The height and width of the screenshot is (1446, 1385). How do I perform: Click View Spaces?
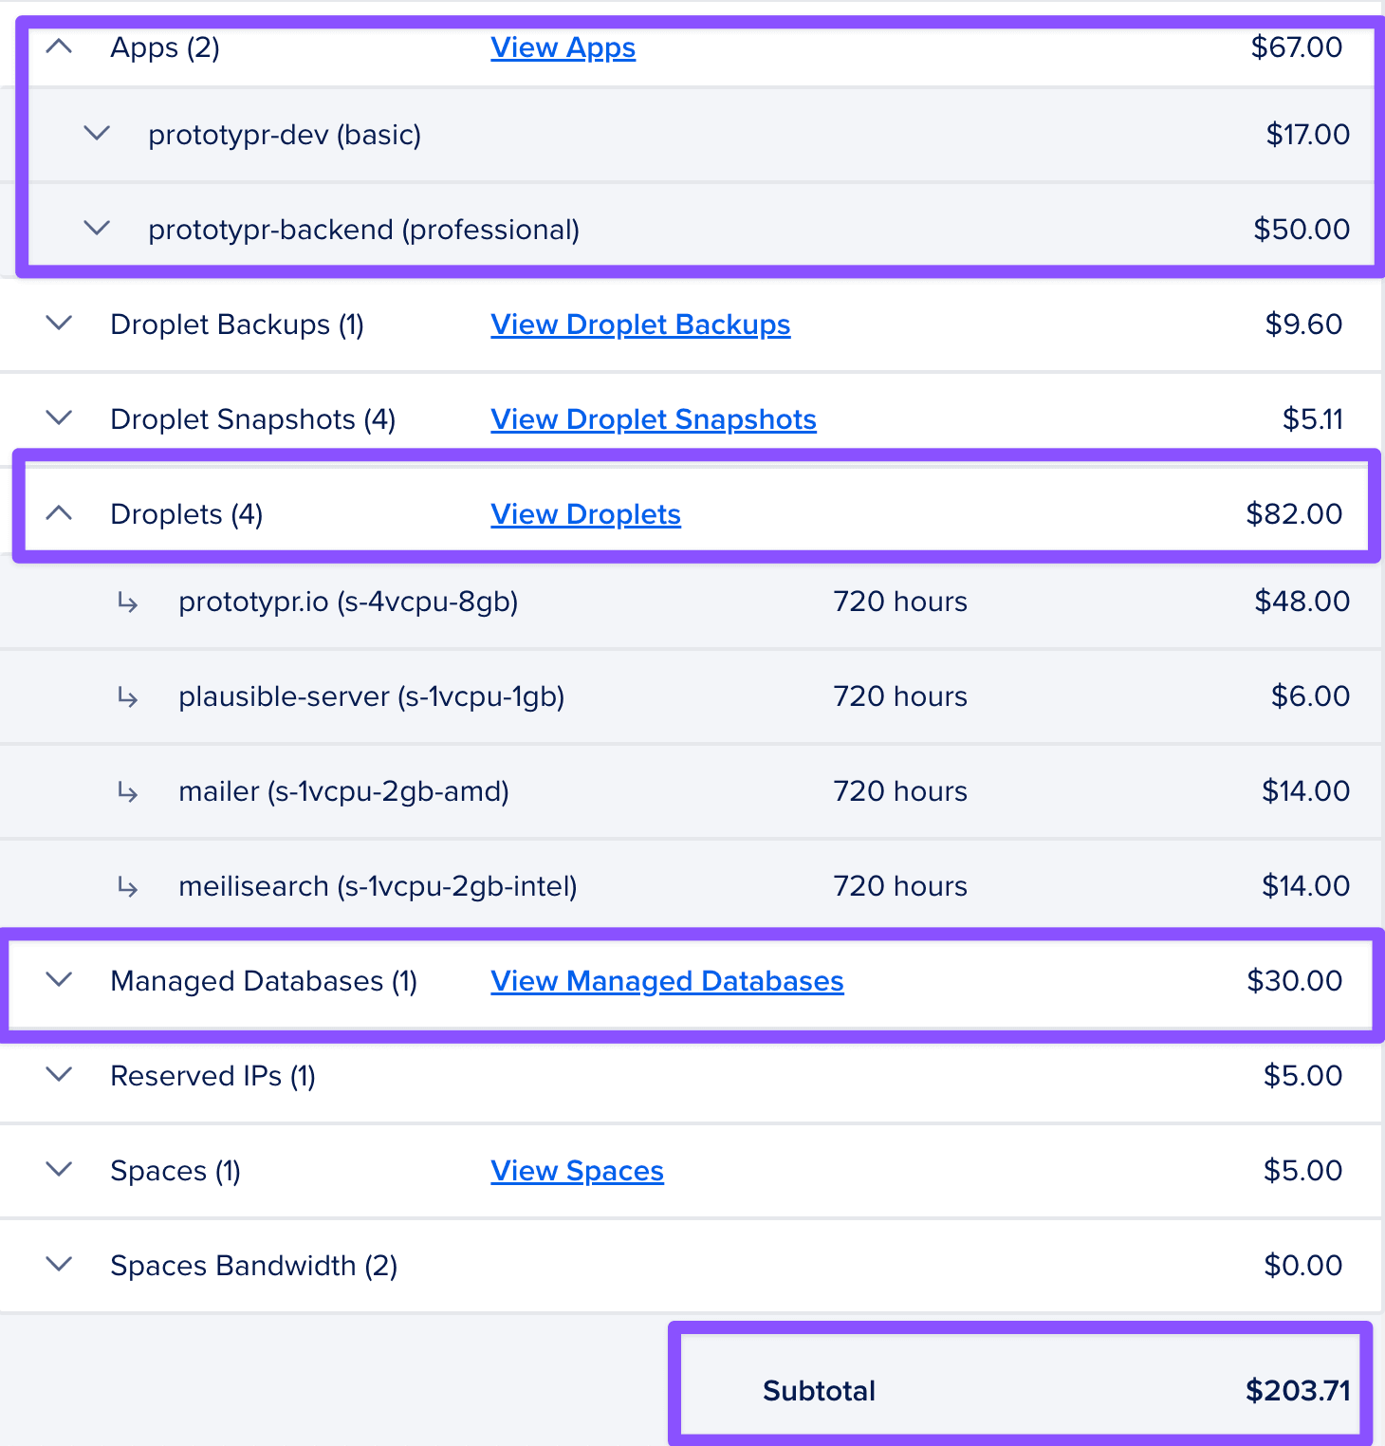click(577, 1171)
